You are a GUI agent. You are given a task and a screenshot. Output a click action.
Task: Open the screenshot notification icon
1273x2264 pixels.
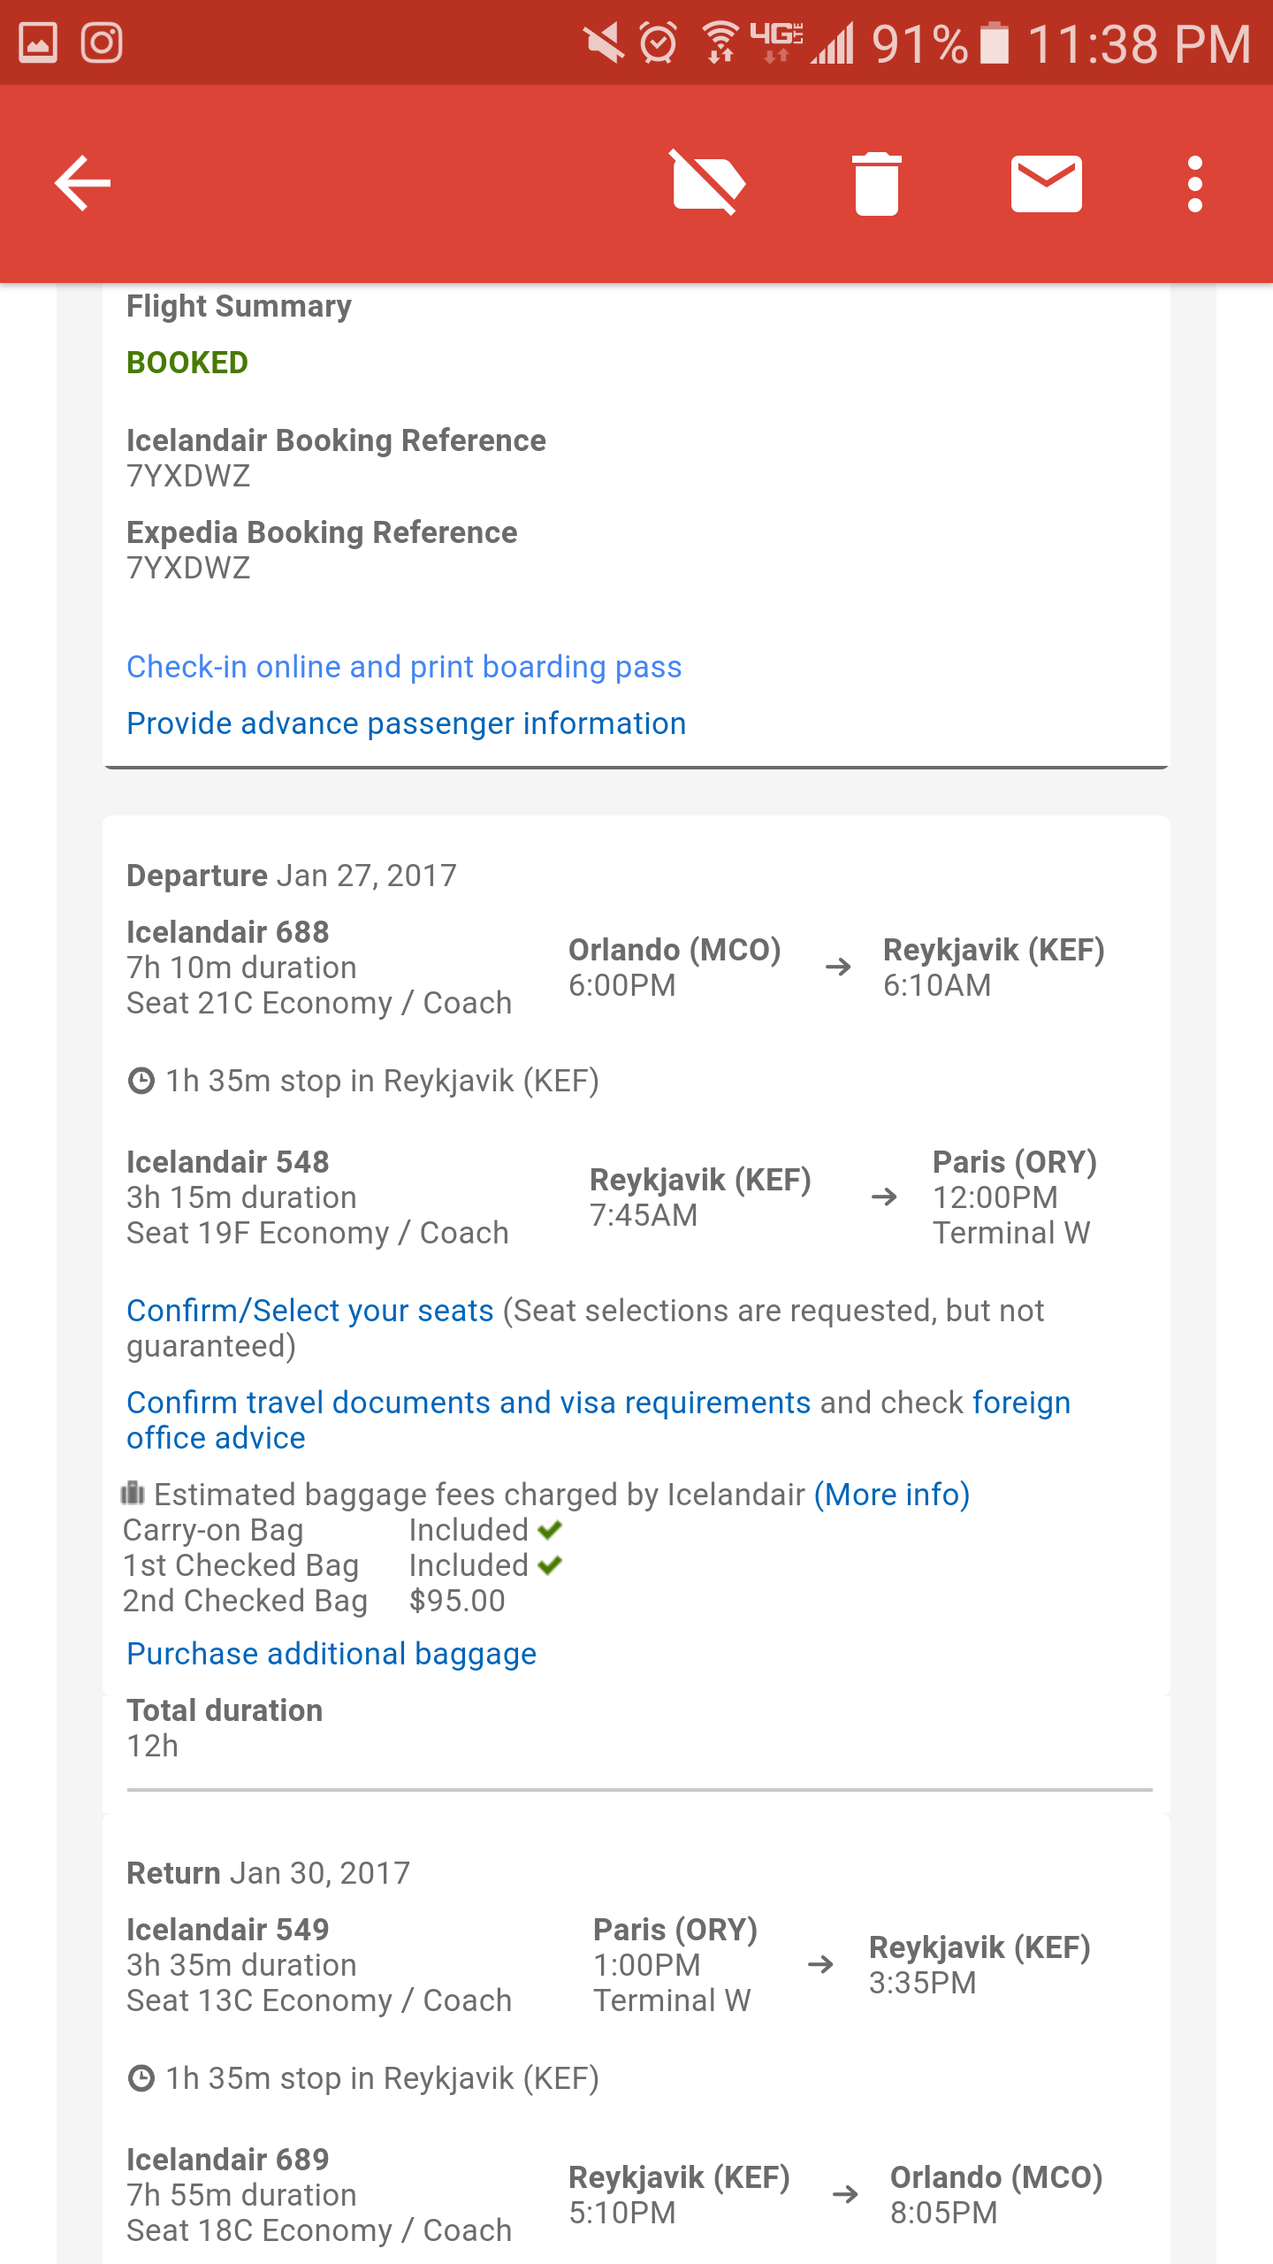[37, 42]
